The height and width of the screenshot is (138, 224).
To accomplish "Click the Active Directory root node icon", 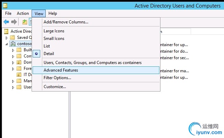I will coord(6,31).
